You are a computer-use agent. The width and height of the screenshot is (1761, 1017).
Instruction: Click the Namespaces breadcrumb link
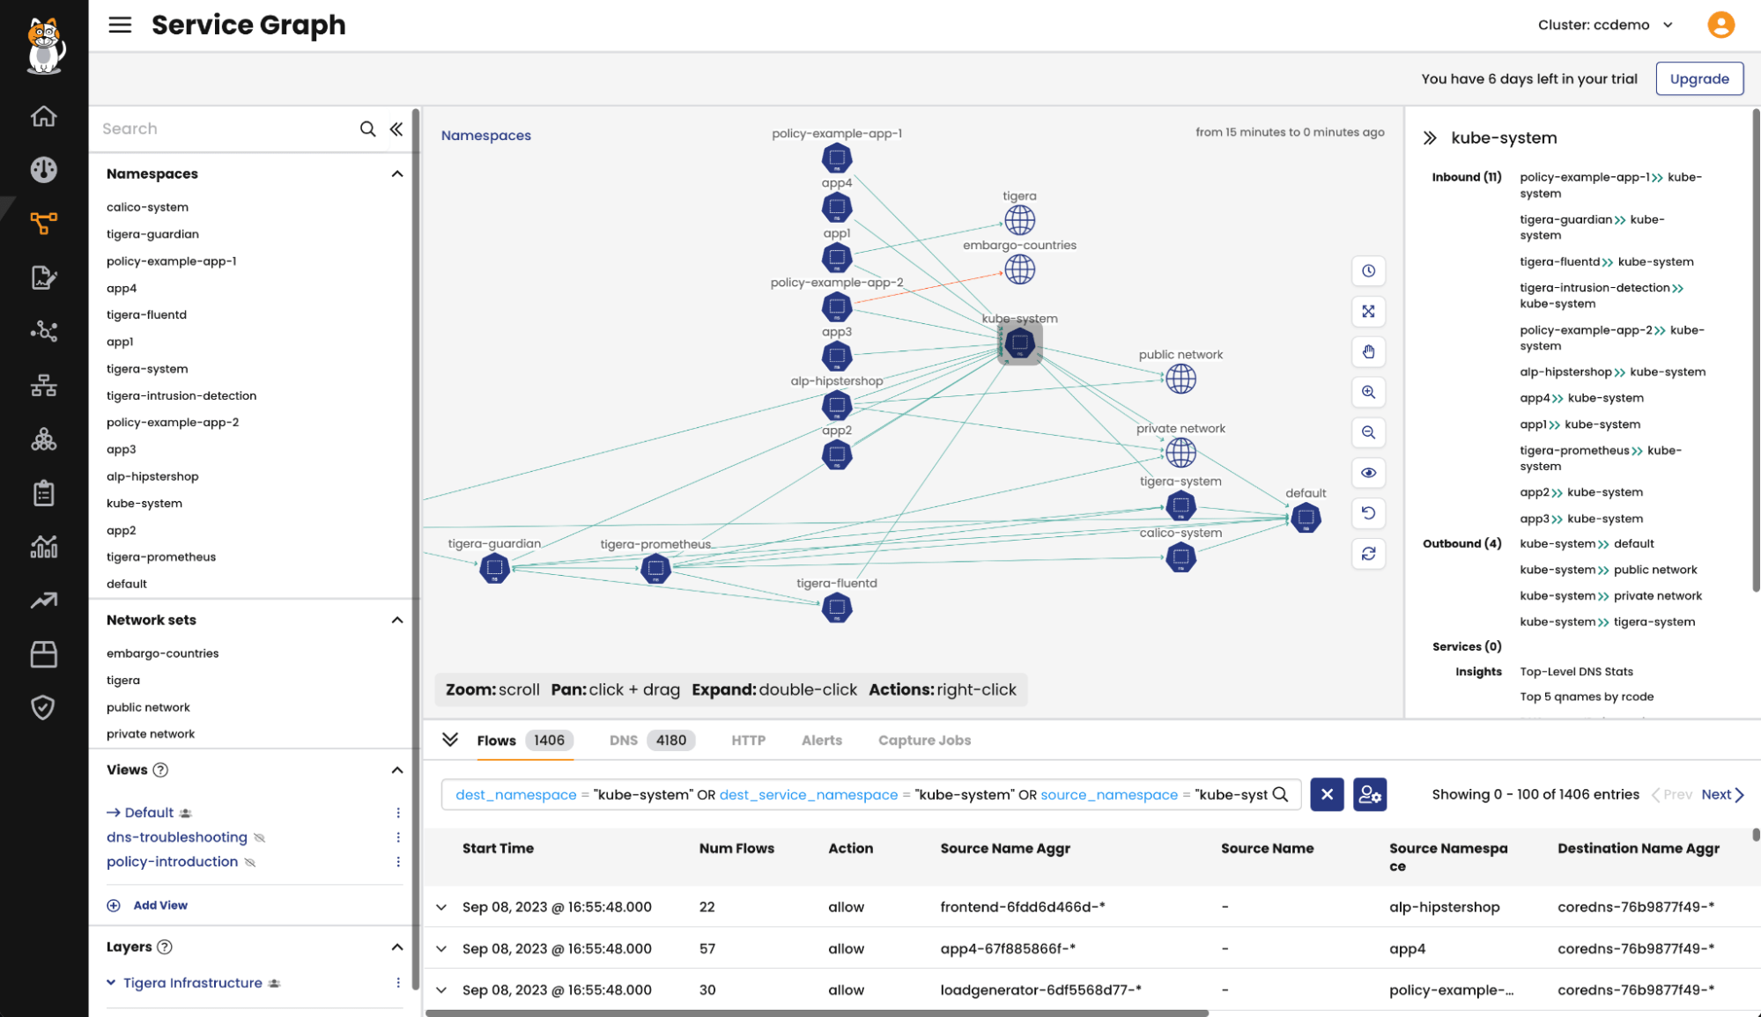pos(486,136)
